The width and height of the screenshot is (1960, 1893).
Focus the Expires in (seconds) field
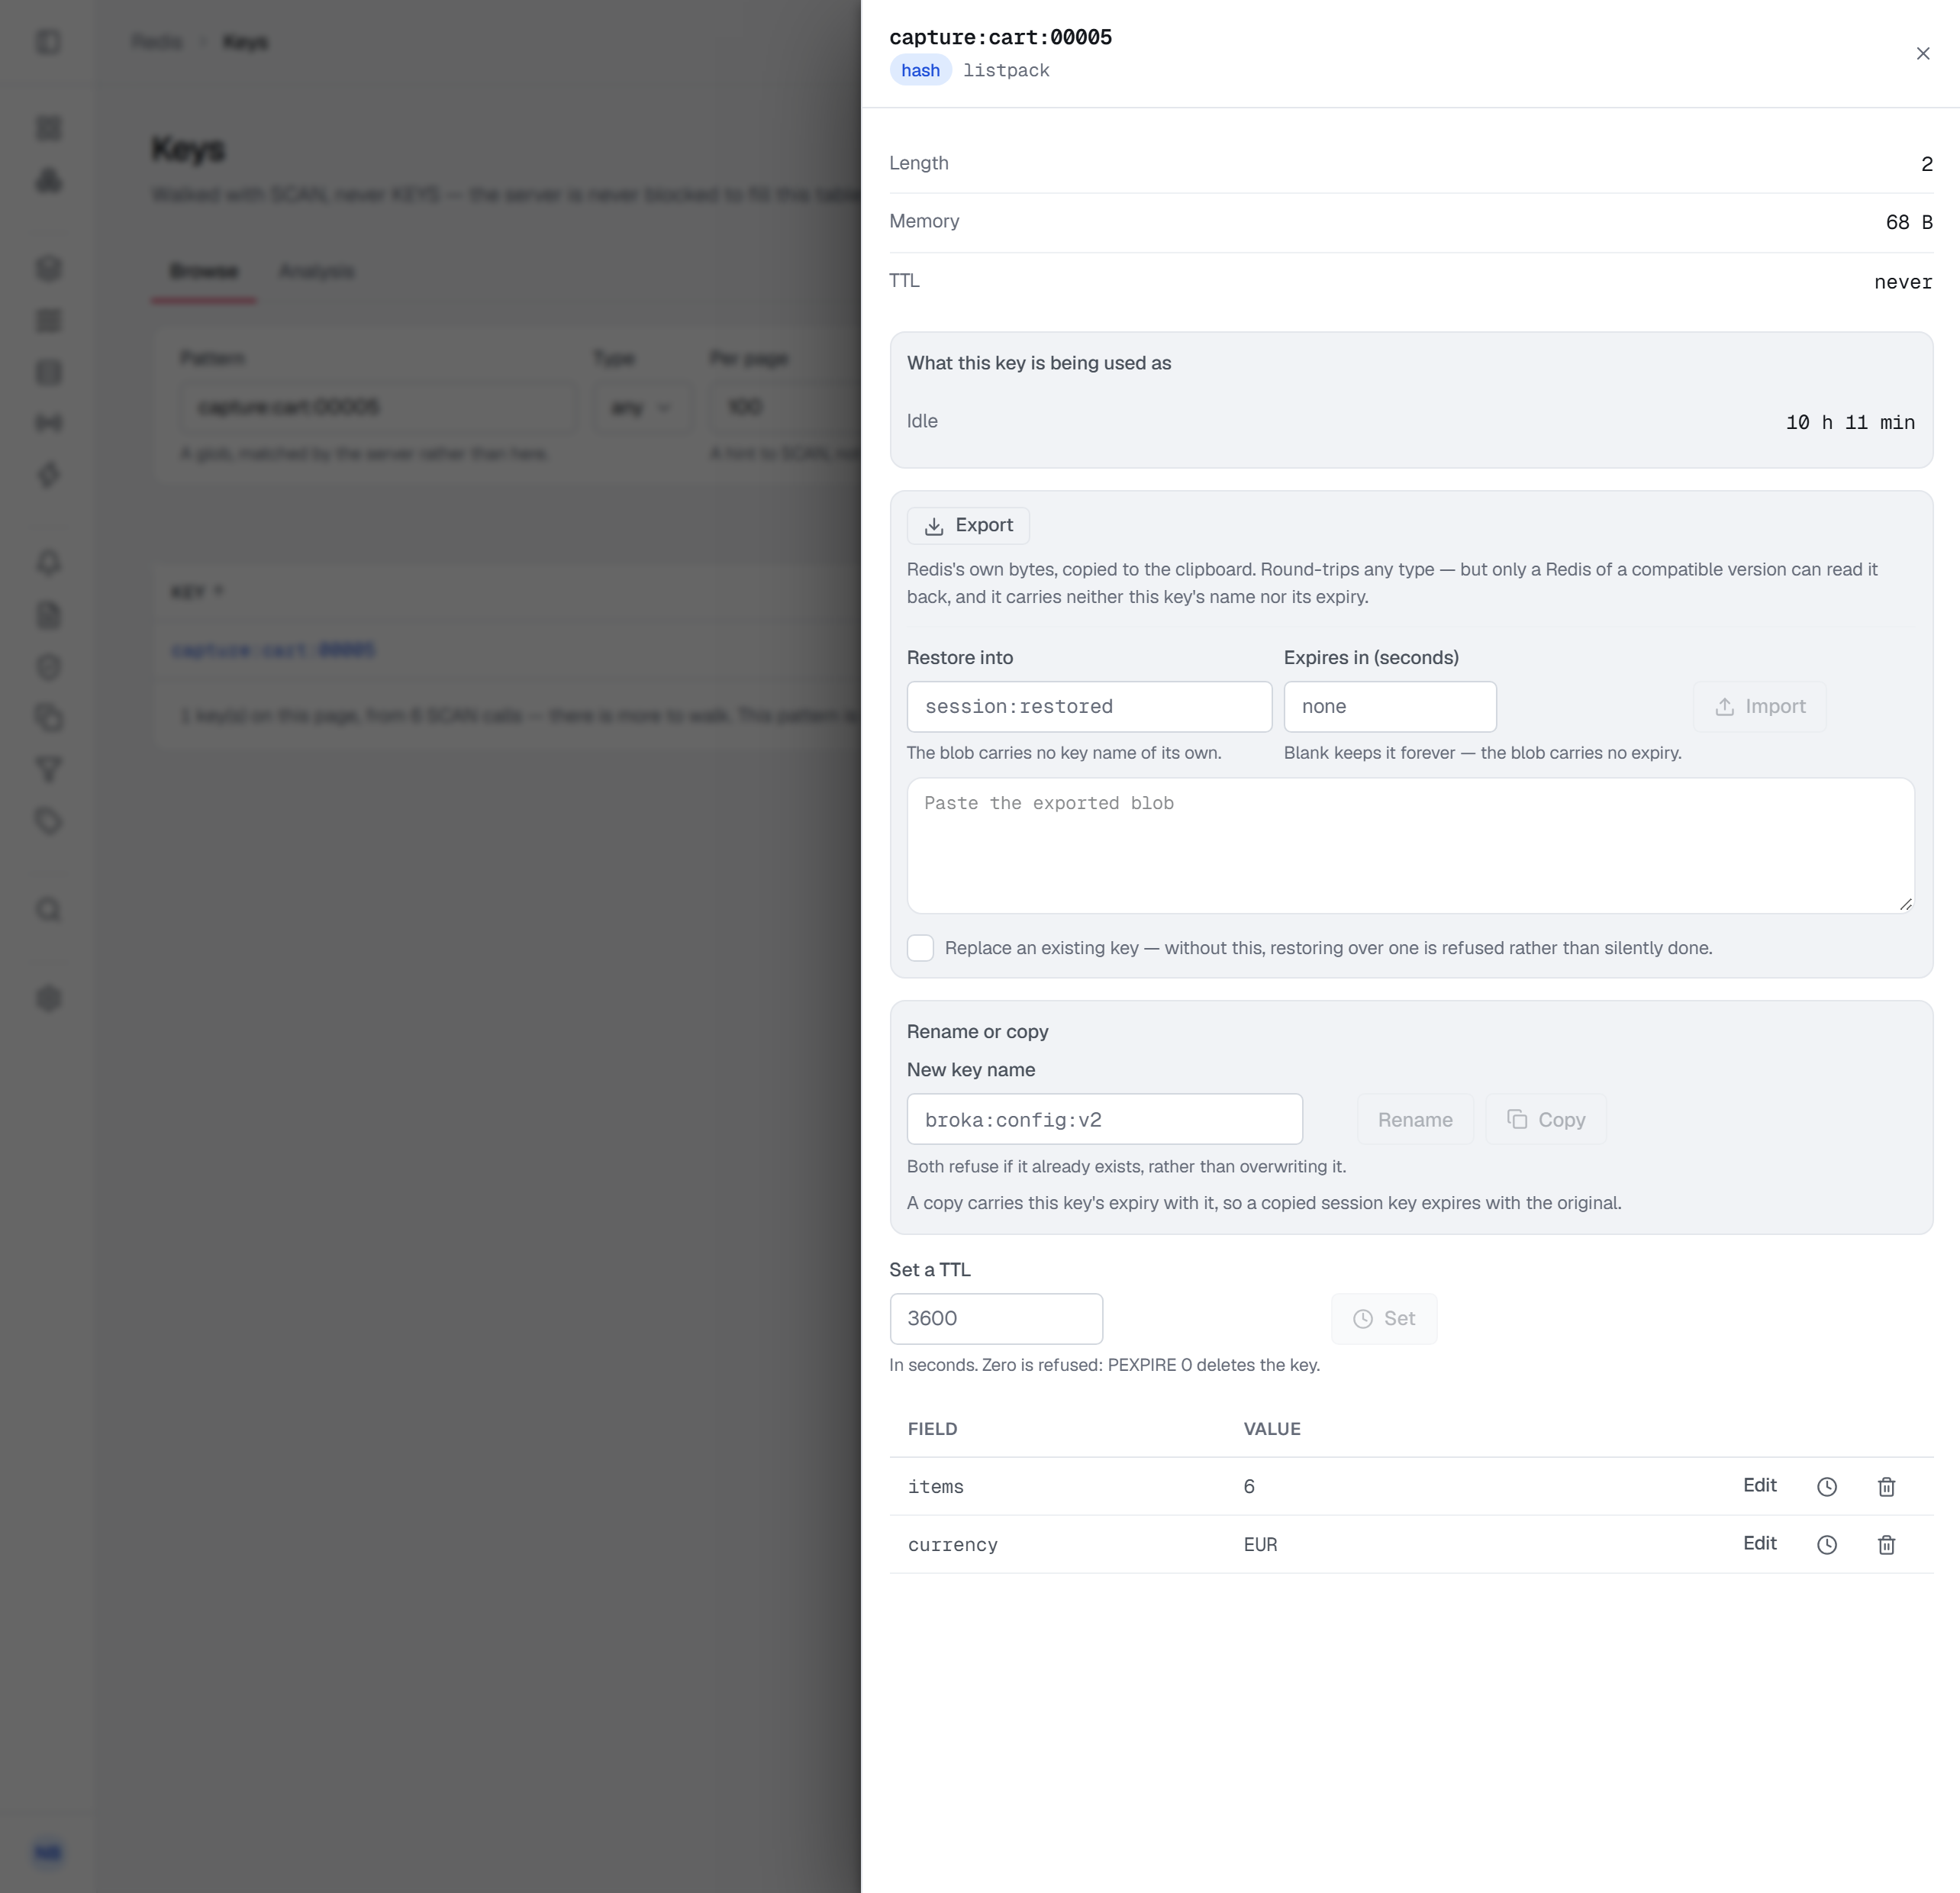point(1390,707)
